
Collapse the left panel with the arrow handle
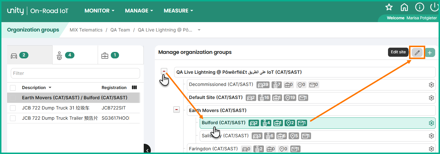click(147, 150)
